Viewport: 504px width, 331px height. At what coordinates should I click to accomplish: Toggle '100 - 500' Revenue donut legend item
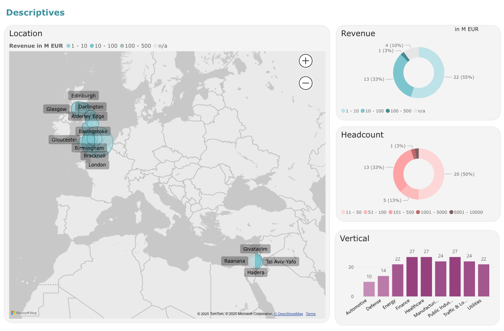click(x=398, y=111)
